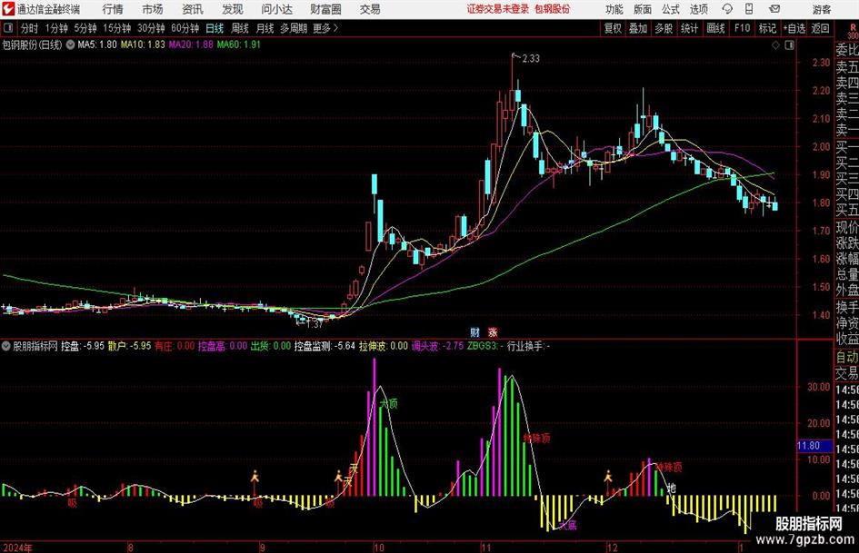Click the 叠加 overlay toolbar button
This screenshot has width=859, height=553.
[638, 28]
